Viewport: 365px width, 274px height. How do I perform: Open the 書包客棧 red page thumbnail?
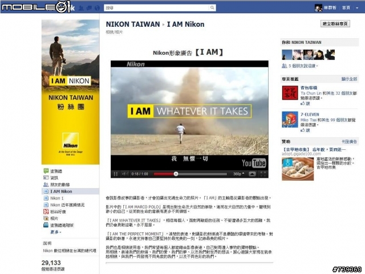(x=290, y=93)
